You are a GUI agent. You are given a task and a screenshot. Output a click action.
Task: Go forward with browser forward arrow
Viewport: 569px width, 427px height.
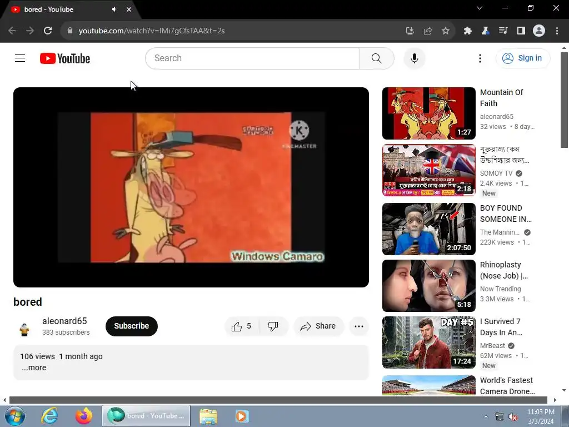click(x=30, y=31)
